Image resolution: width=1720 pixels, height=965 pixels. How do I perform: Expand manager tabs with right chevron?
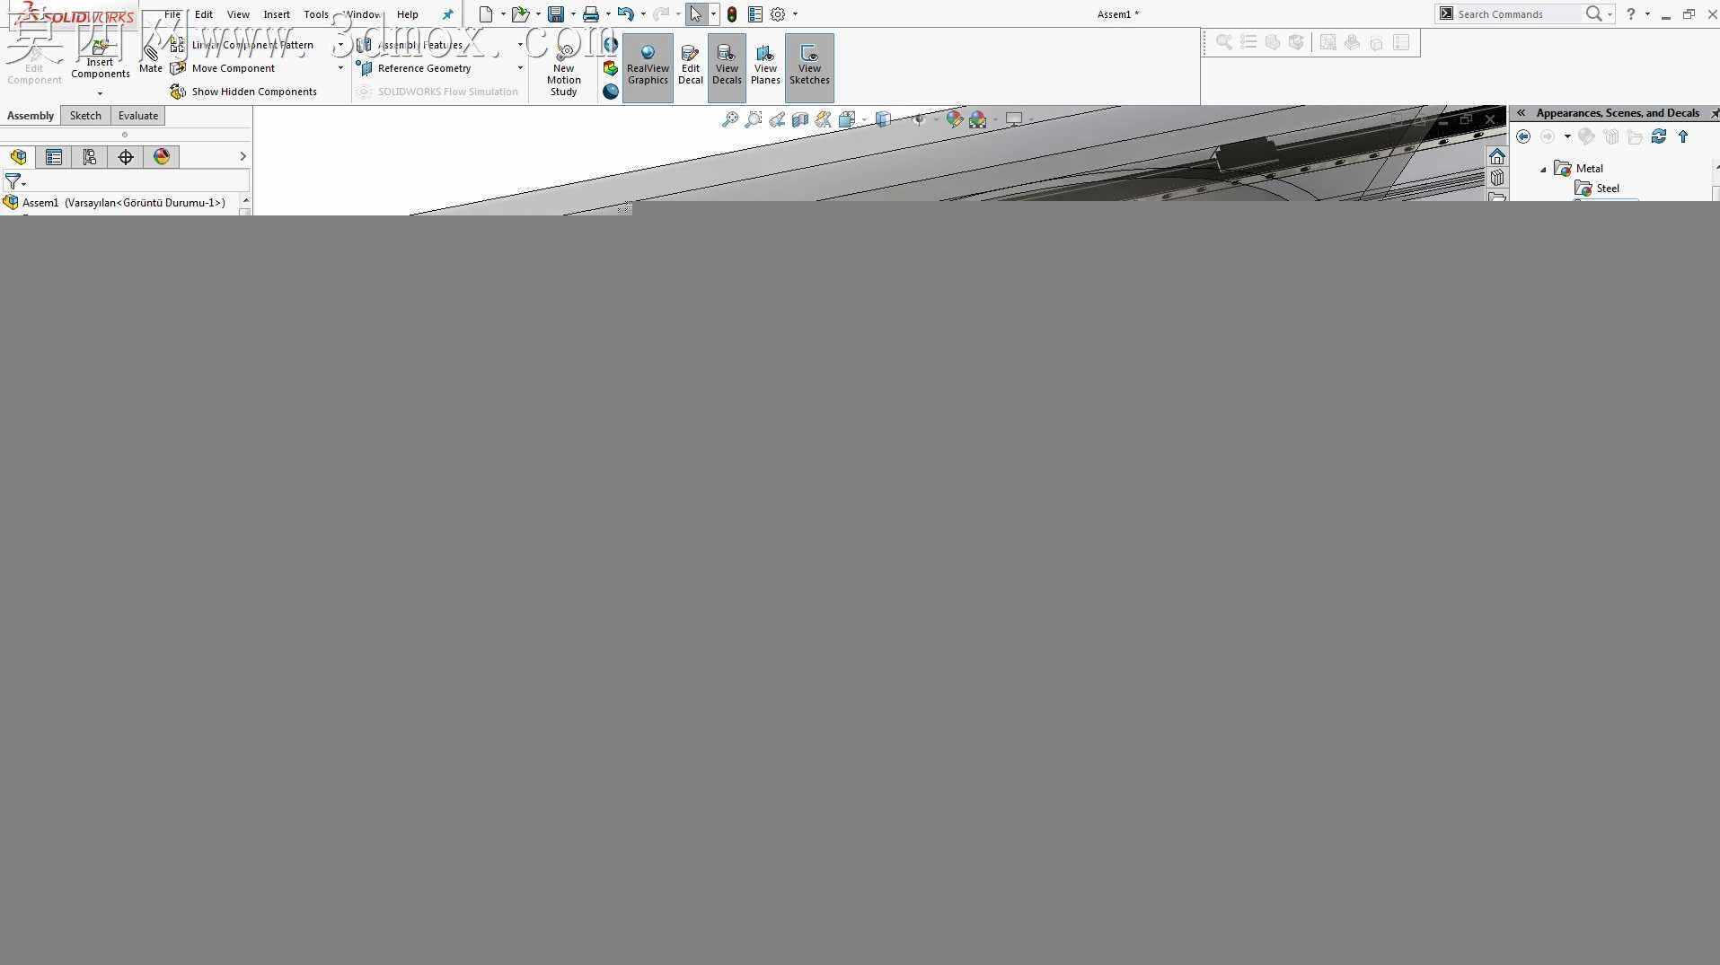tap(243, 156)
